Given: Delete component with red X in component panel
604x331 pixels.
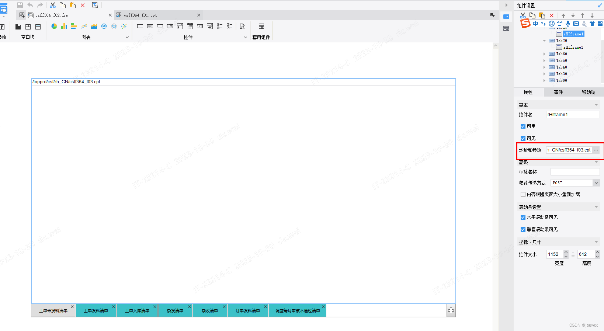Looking at the screenshot, I should coord(552,15).
